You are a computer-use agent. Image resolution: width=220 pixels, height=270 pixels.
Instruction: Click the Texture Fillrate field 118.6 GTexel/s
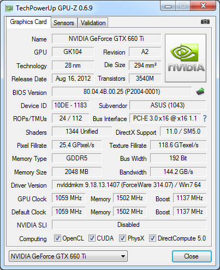(x=179, y=145)
